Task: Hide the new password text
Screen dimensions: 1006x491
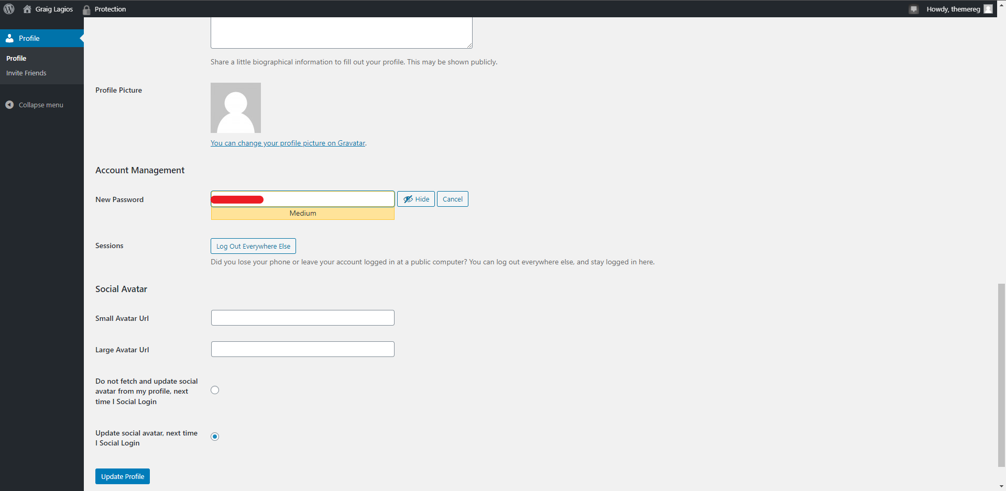Action: (x=416, y=199)
